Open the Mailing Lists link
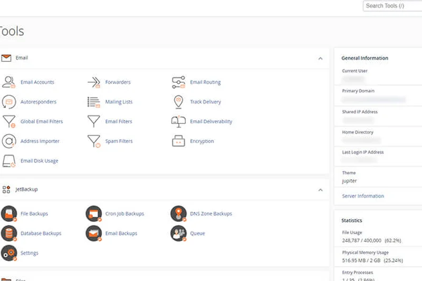Viewport: 422px width, 281px height. (x=119, y=102)
